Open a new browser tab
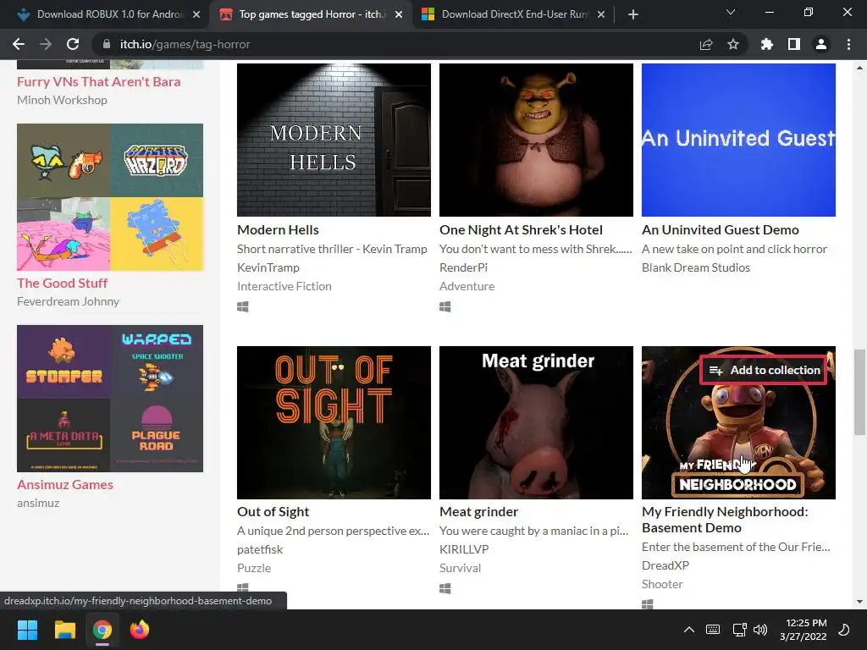The width and height of the screenshot is (867, 650). (x=633, y=14)
